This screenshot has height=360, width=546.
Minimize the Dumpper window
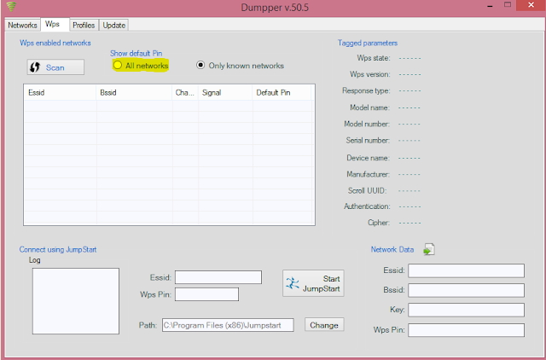pos(490,6)
